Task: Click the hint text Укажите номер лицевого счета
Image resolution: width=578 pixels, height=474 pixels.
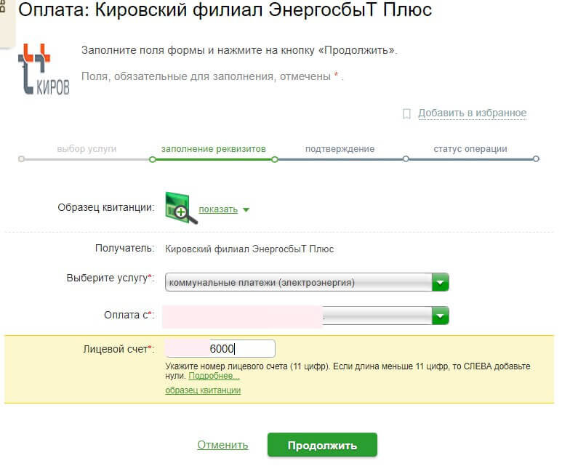Action: point(348,371)
